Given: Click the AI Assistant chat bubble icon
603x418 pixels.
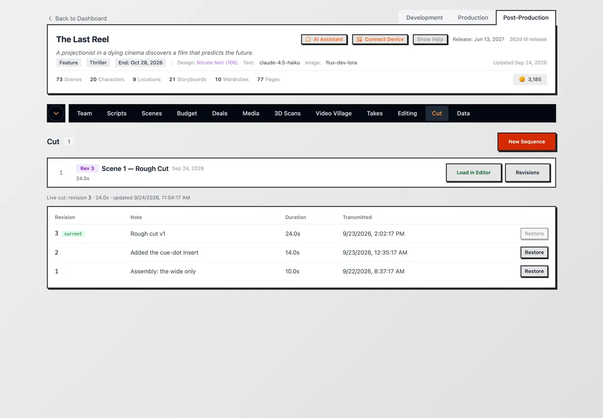Looking at the screenshot, I should tap(308, 39).
